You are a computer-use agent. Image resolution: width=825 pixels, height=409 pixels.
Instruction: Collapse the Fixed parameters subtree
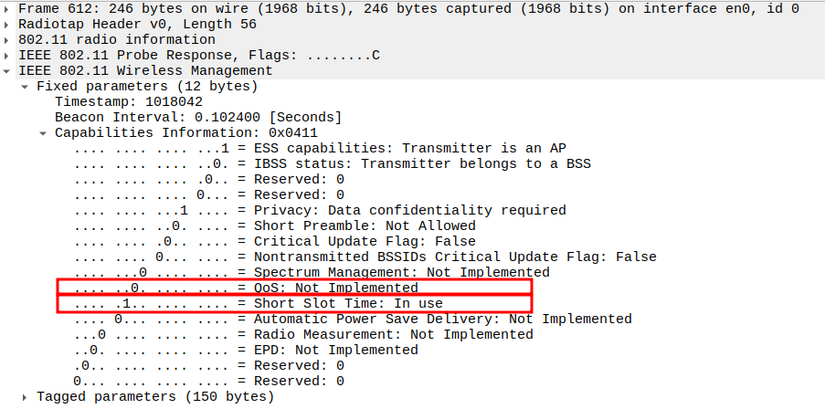pyautogui.click(x=25, y=86)
